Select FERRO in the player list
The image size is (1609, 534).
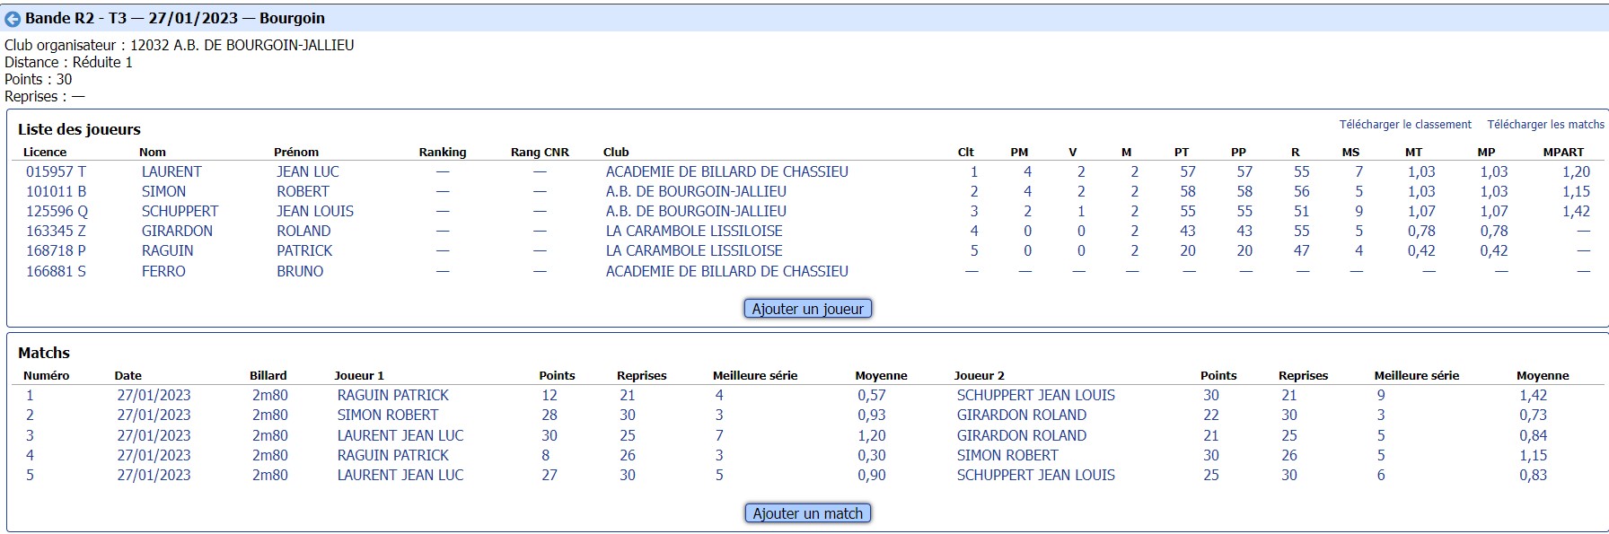[x=163, y=271]
